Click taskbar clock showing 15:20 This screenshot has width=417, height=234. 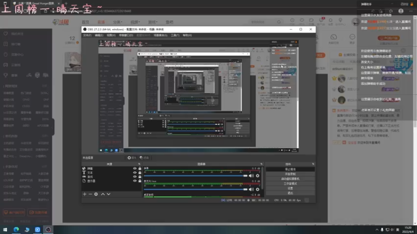408,230
